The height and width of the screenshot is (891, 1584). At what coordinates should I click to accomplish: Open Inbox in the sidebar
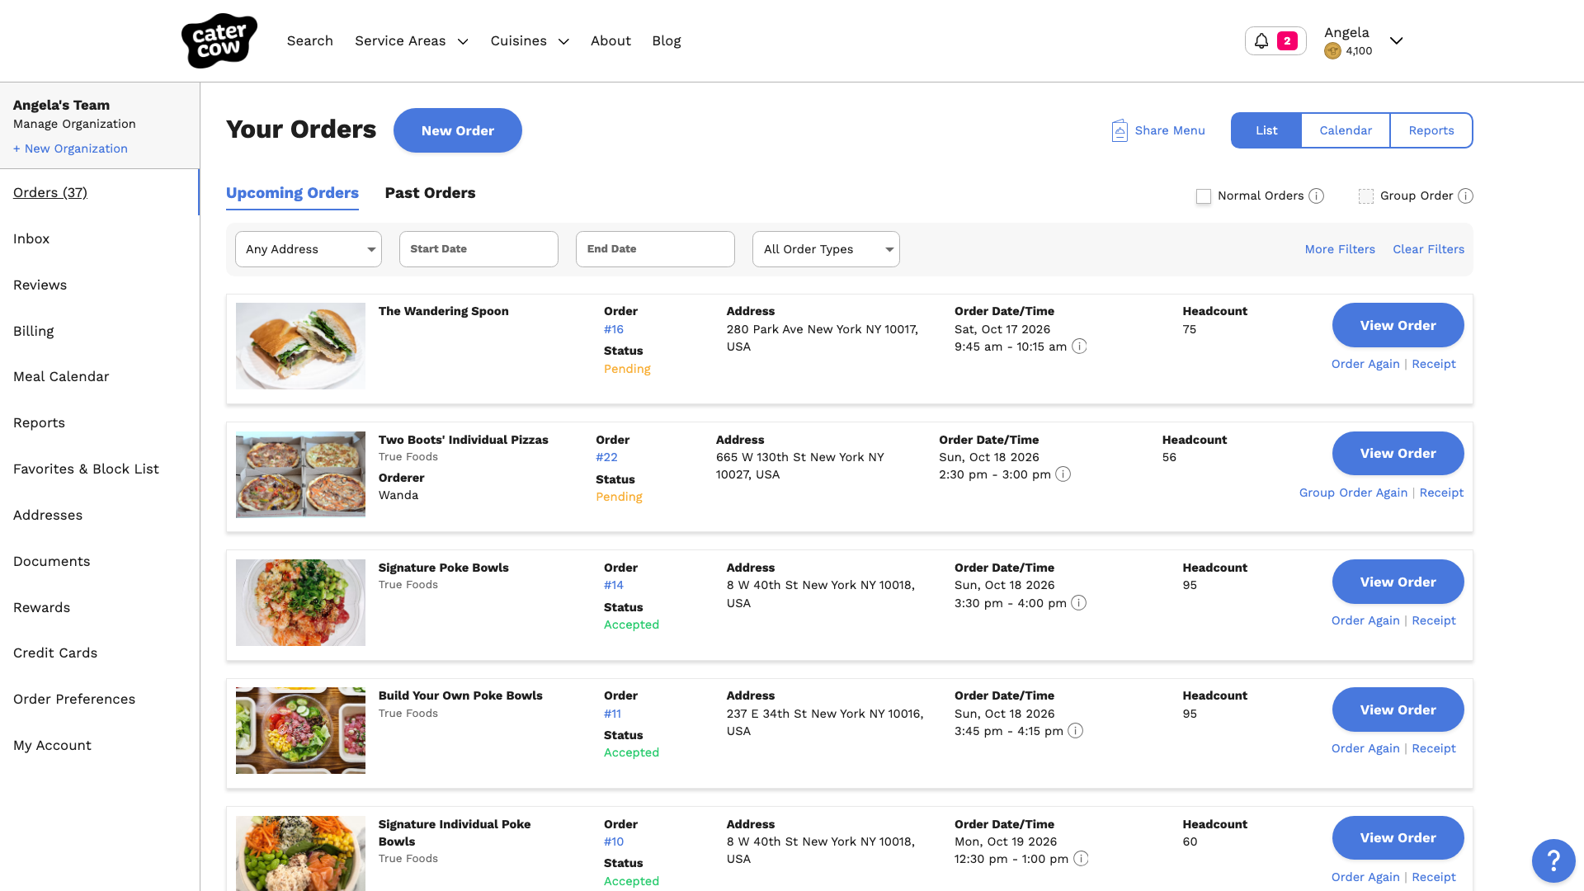[31, 238]
